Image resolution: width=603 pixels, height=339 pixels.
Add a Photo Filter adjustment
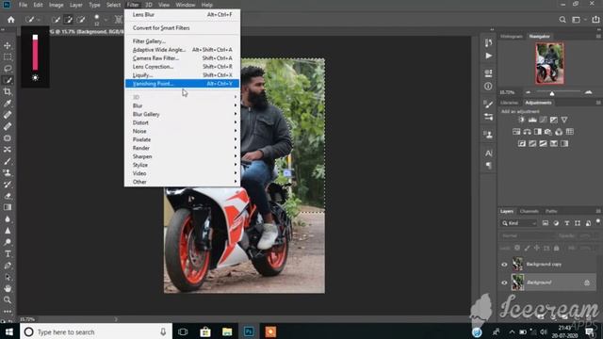coord(548,132)
